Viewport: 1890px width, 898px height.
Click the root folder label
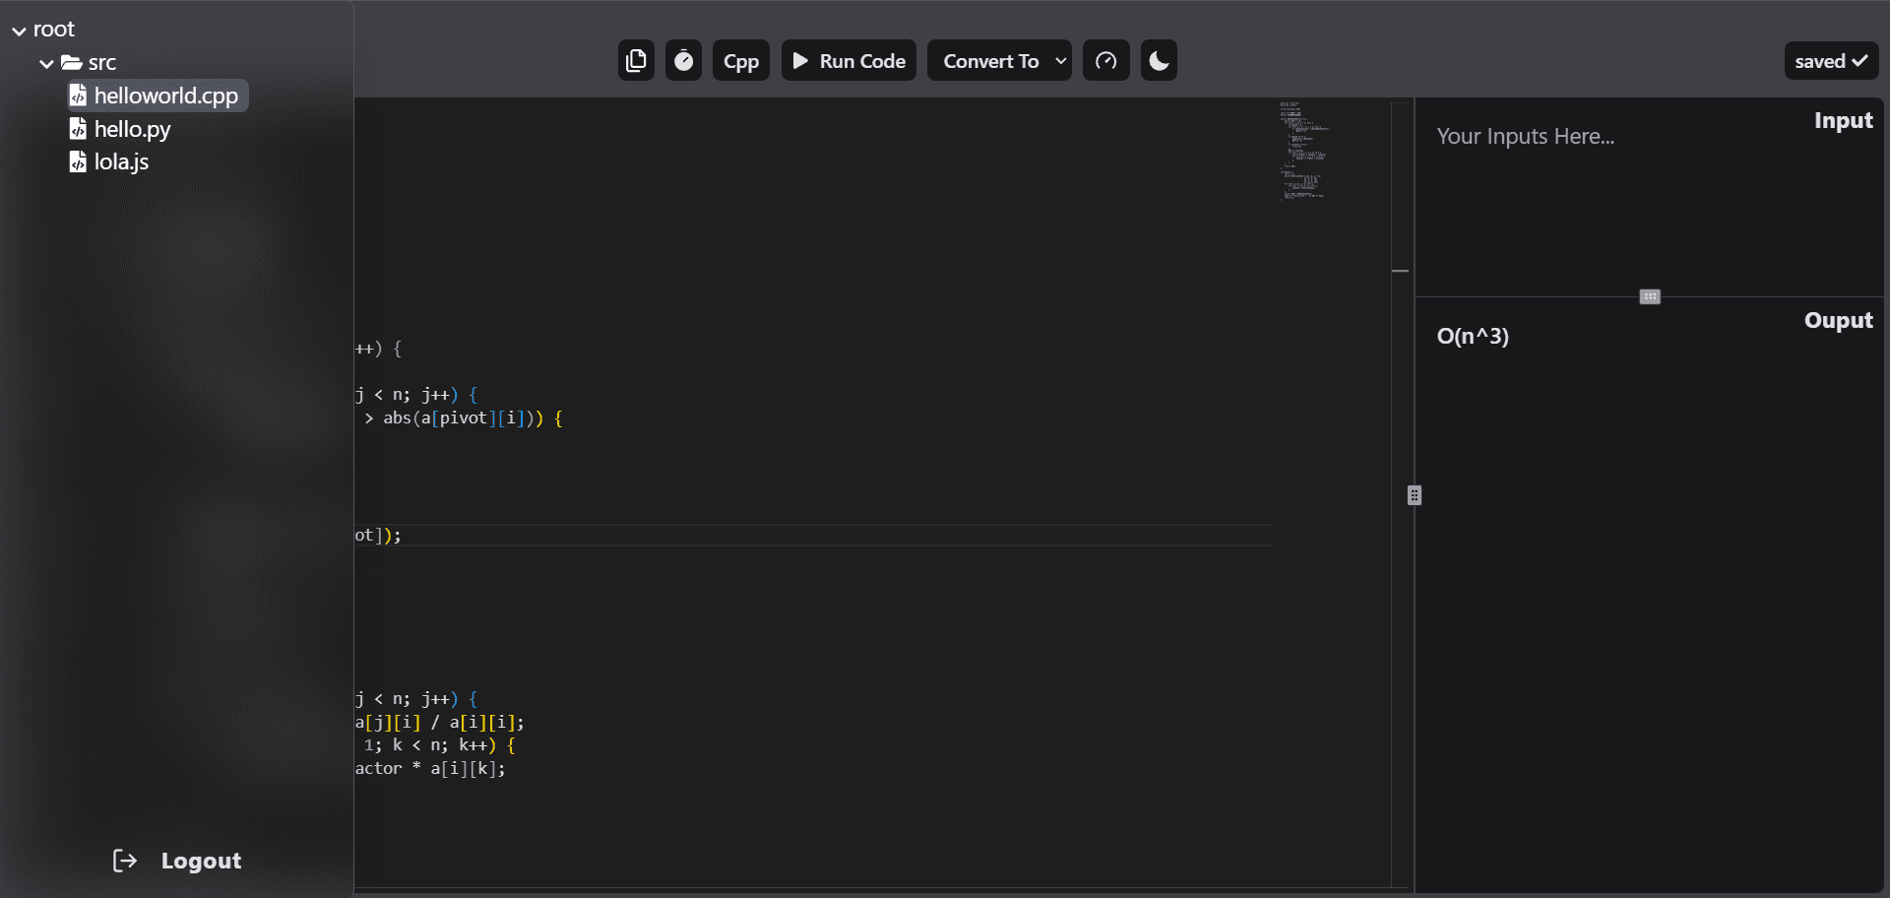(x=54, y=30)
